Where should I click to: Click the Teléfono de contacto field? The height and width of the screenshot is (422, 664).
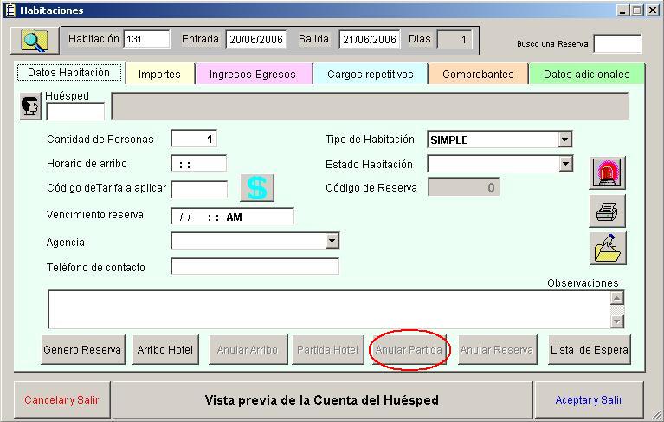pos(255,267)
